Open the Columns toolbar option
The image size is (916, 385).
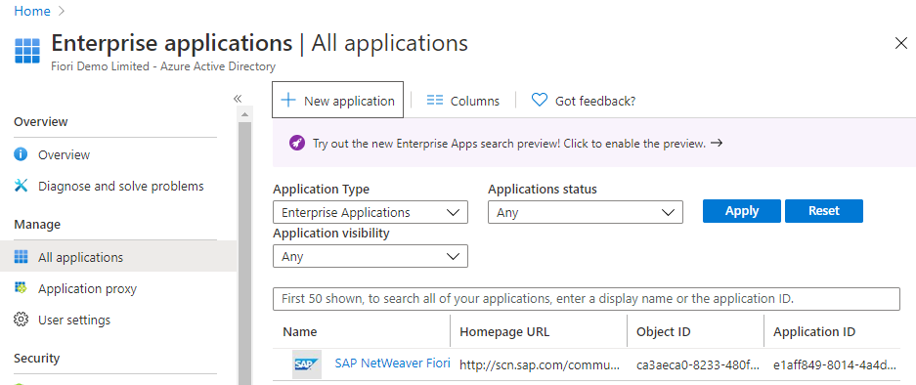(463, 101)
